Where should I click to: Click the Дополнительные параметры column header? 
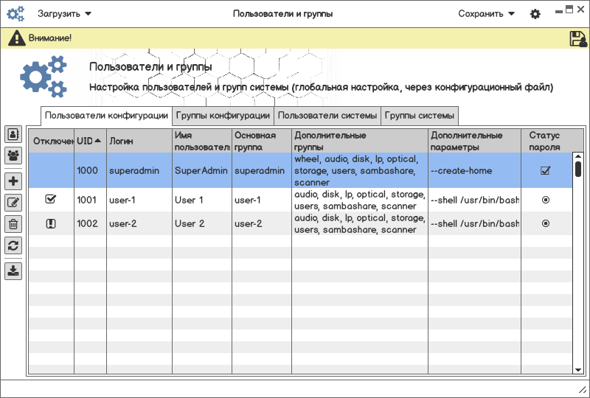[x=475, y=141]
